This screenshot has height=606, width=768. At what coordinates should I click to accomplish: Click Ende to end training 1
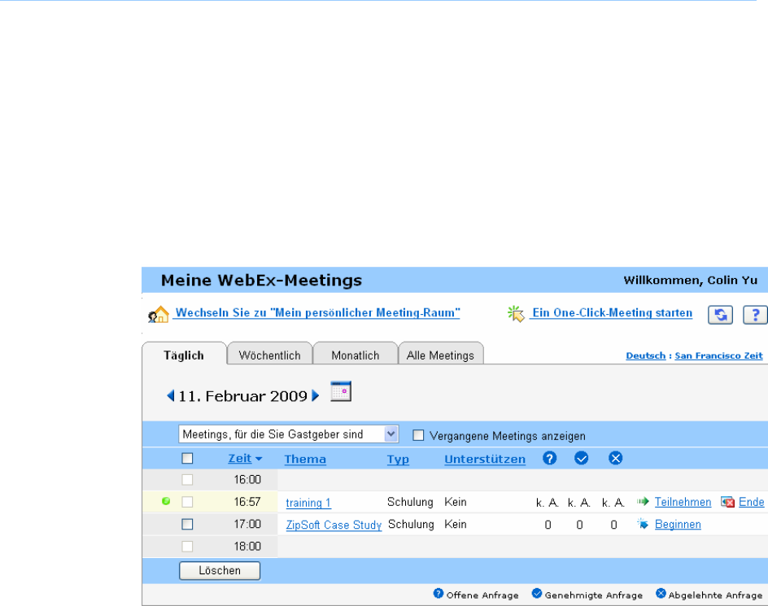(x=752, y=502)
